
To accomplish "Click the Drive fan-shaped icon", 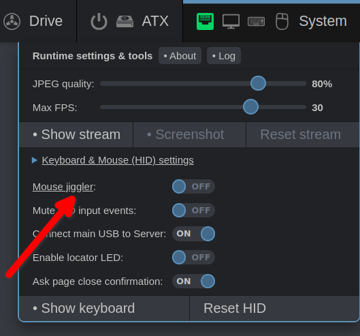I will tap(12, 21).
